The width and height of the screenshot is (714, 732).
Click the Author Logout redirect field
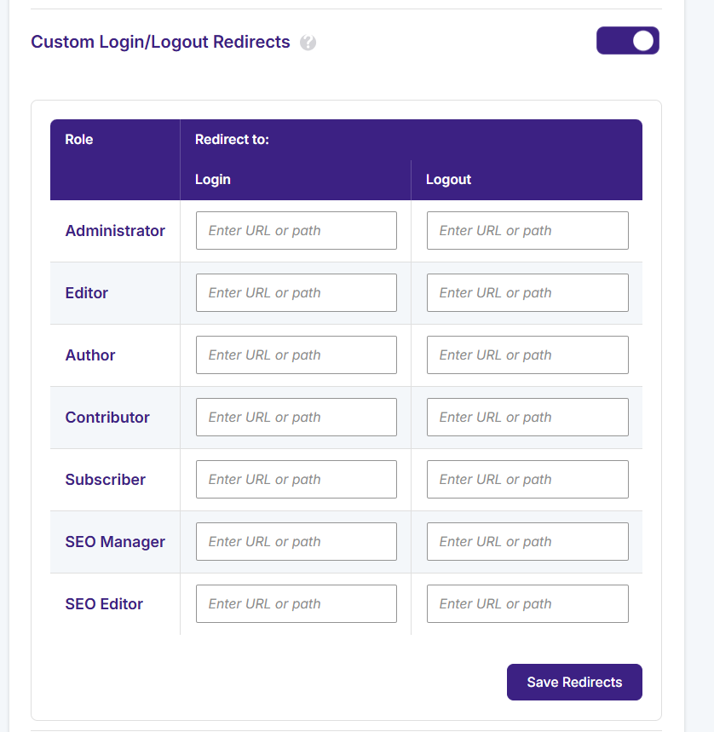tap(527, 354)
